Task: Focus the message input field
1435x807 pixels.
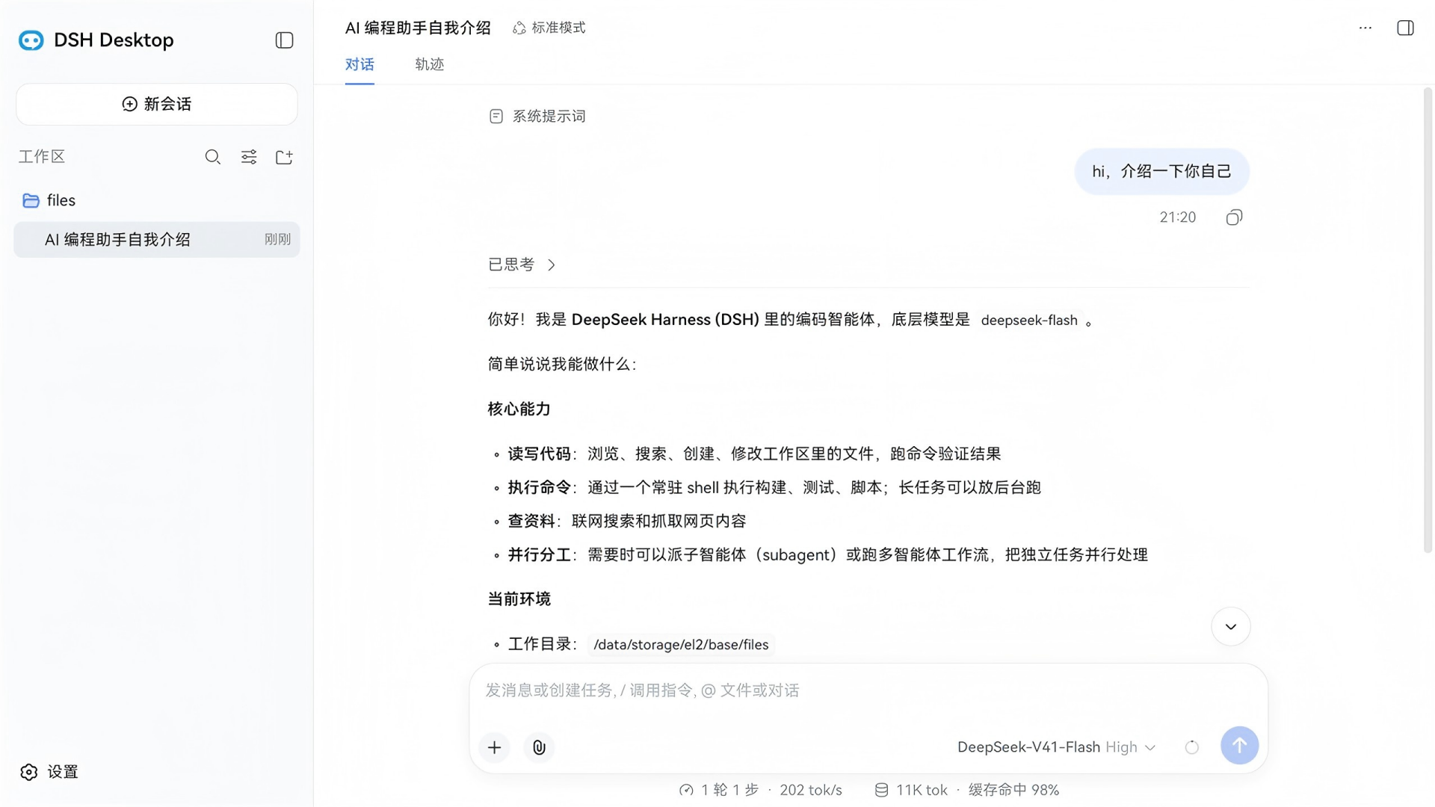Action: point(868,690)
